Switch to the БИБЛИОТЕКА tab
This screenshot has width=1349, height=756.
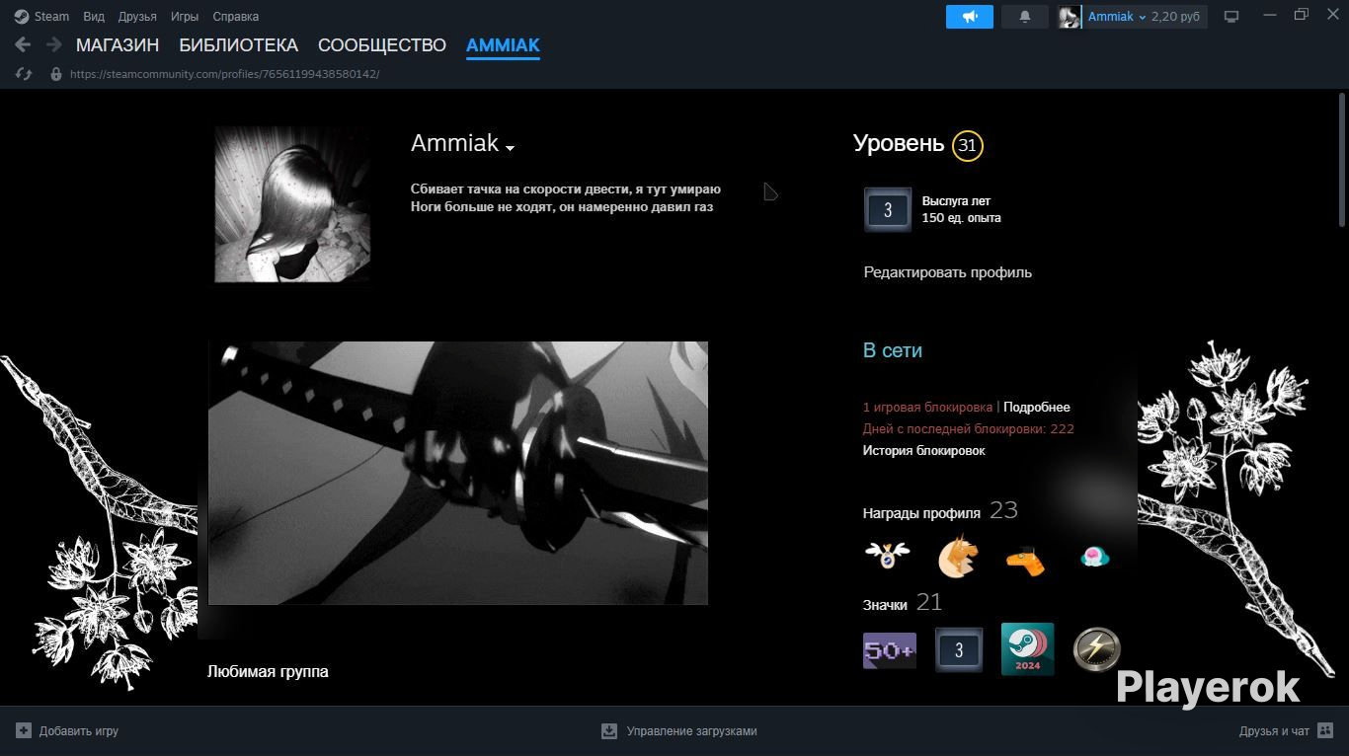238,45
